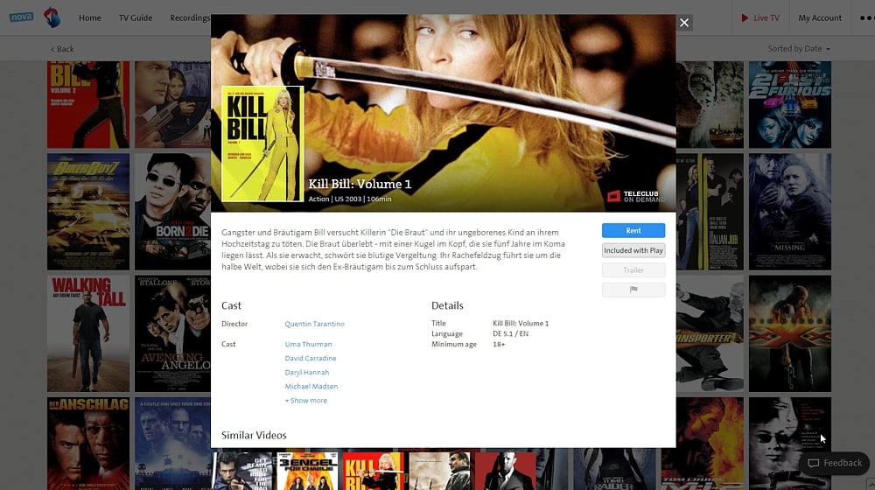Open the 2 Fast 2 Furious poster

tap(789, 104)
